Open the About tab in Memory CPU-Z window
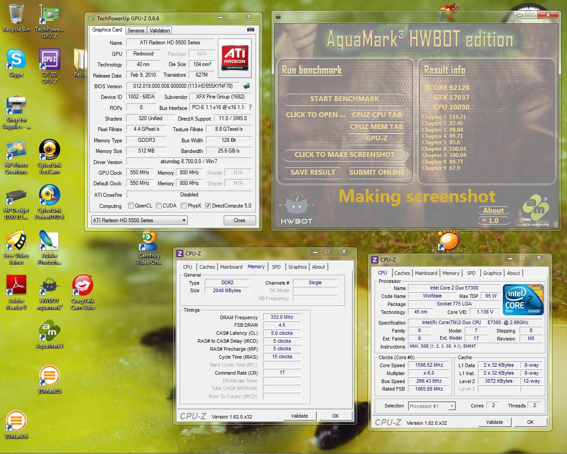Image resolution: width=567 pixels, height=454 pixels. point(318,267)
